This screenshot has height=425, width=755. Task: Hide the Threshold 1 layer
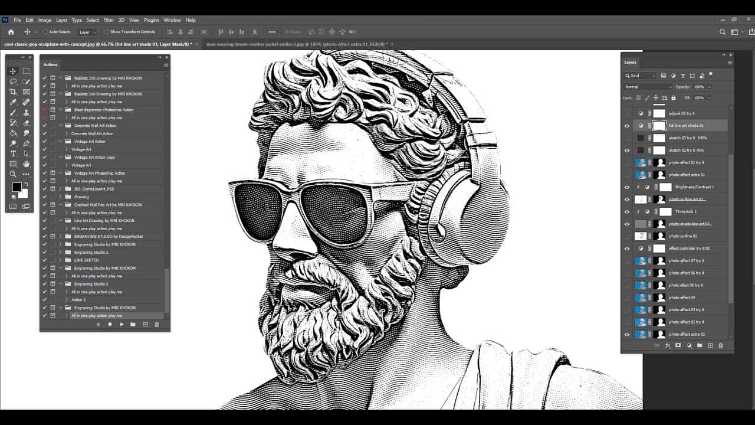tap(627, 211)
